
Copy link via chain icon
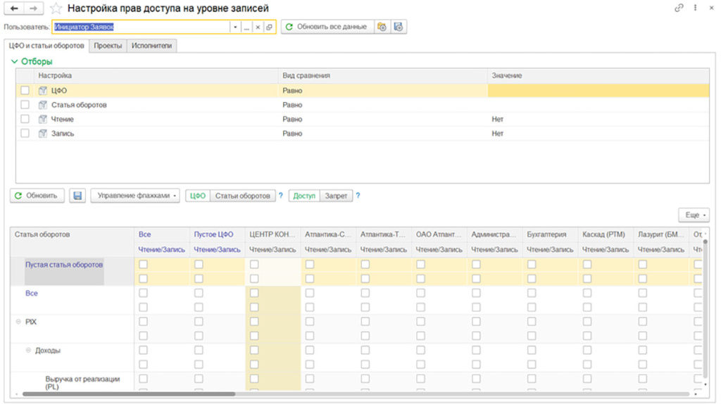[x=679, y=8]
